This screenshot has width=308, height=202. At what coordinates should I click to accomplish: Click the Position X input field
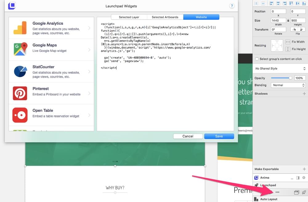278,11
